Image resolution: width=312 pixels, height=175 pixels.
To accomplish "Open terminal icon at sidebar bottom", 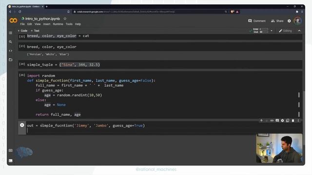I will 11,160.
